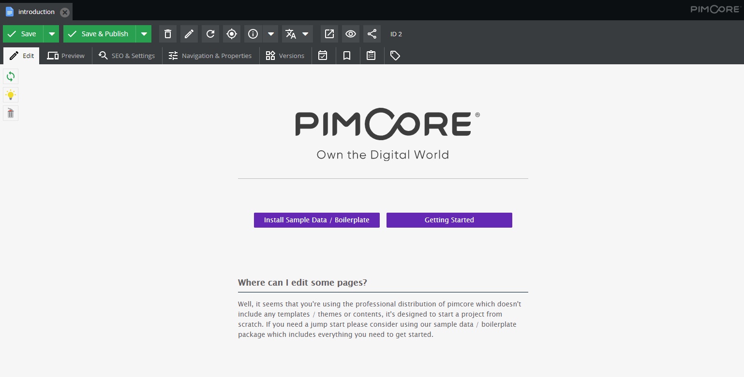This screenshot has width=744, height=377.
Task: Open the translation dropdown menu
Action: coord(305,34)
